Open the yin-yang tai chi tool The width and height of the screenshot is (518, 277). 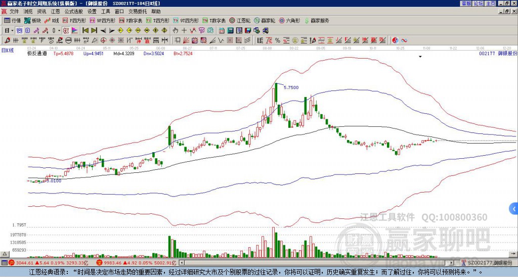(395, 40)
